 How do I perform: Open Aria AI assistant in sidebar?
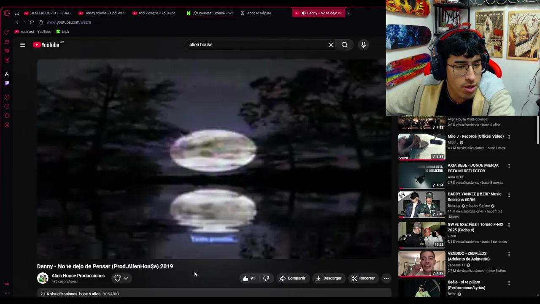tap(7, 74)
